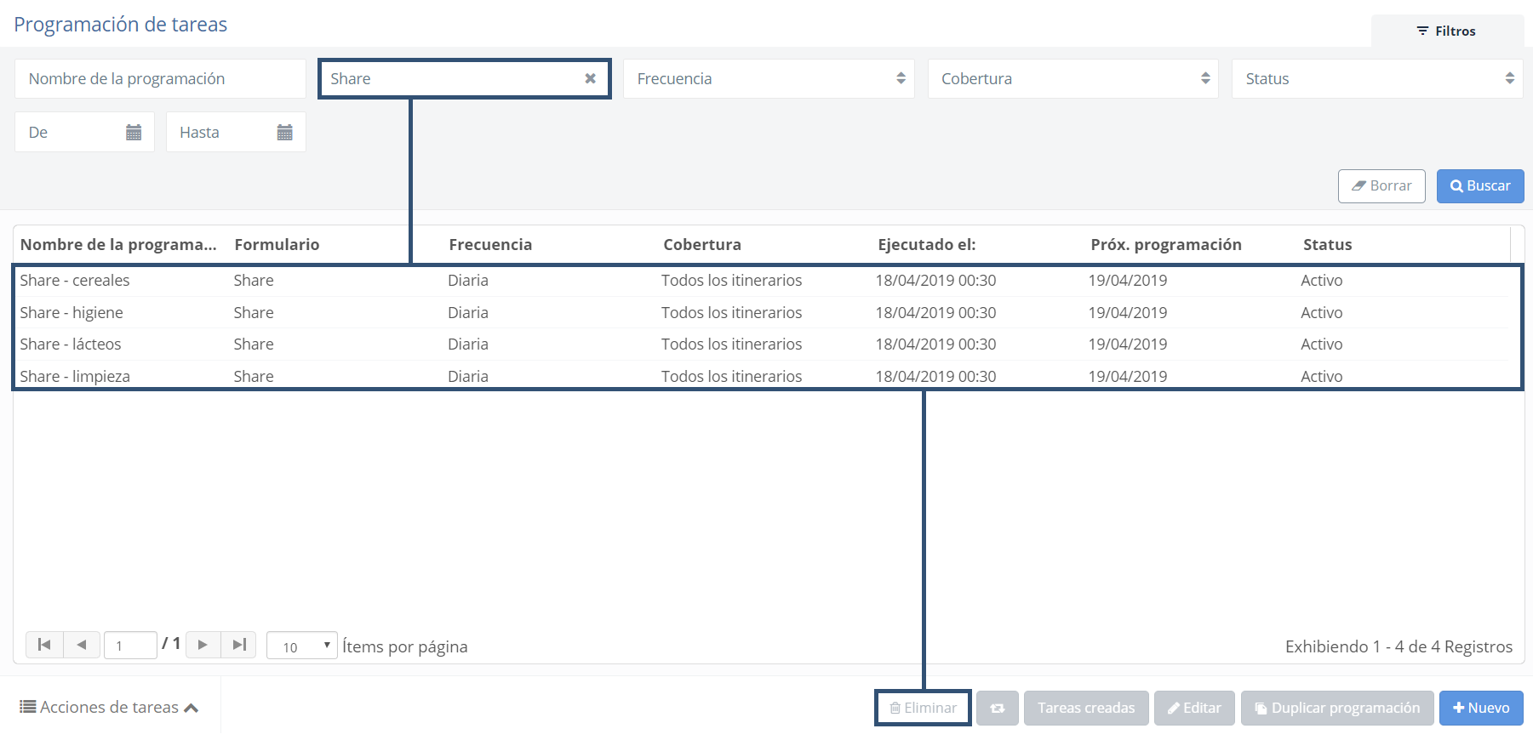Jump to the last page of results
The width and height of the screenshot is (1533, 740).
[239, 645]
